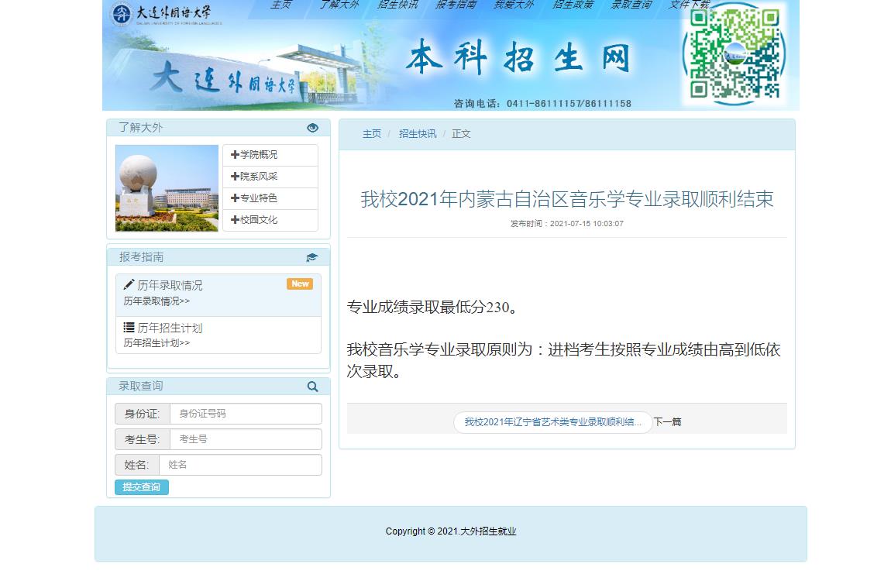This screenshot has width=891, height=581.
Task: Focus the 考生号 input field
Action: pos(246,439)
